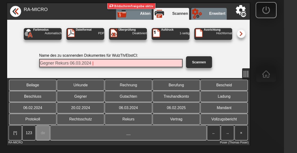Click the RA-MICRO footer label
297x153 pixels.
15,142
